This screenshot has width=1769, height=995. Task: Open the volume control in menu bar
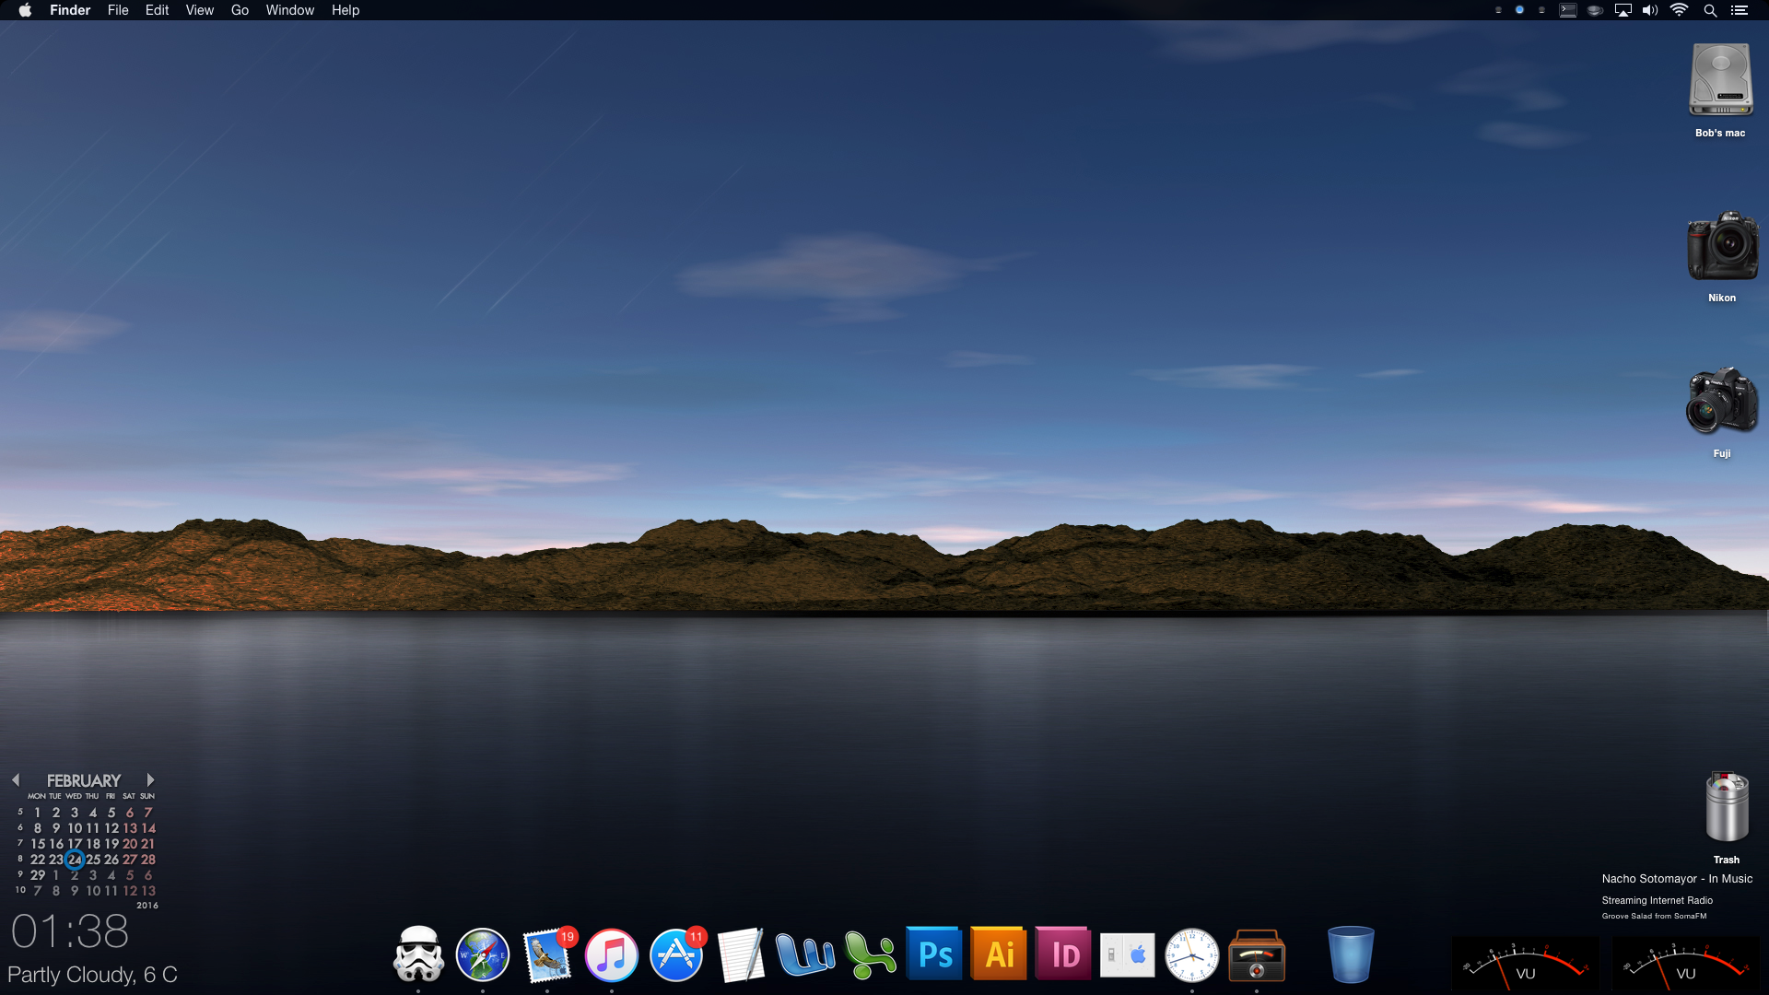point(1650,10)
